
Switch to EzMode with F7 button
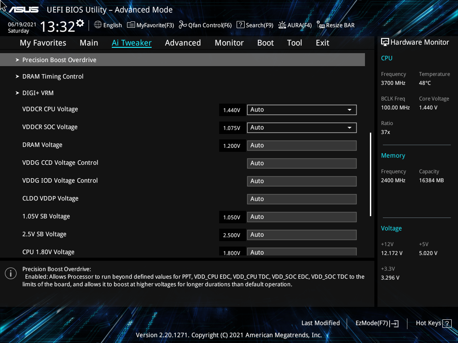(x=377, y=323)
